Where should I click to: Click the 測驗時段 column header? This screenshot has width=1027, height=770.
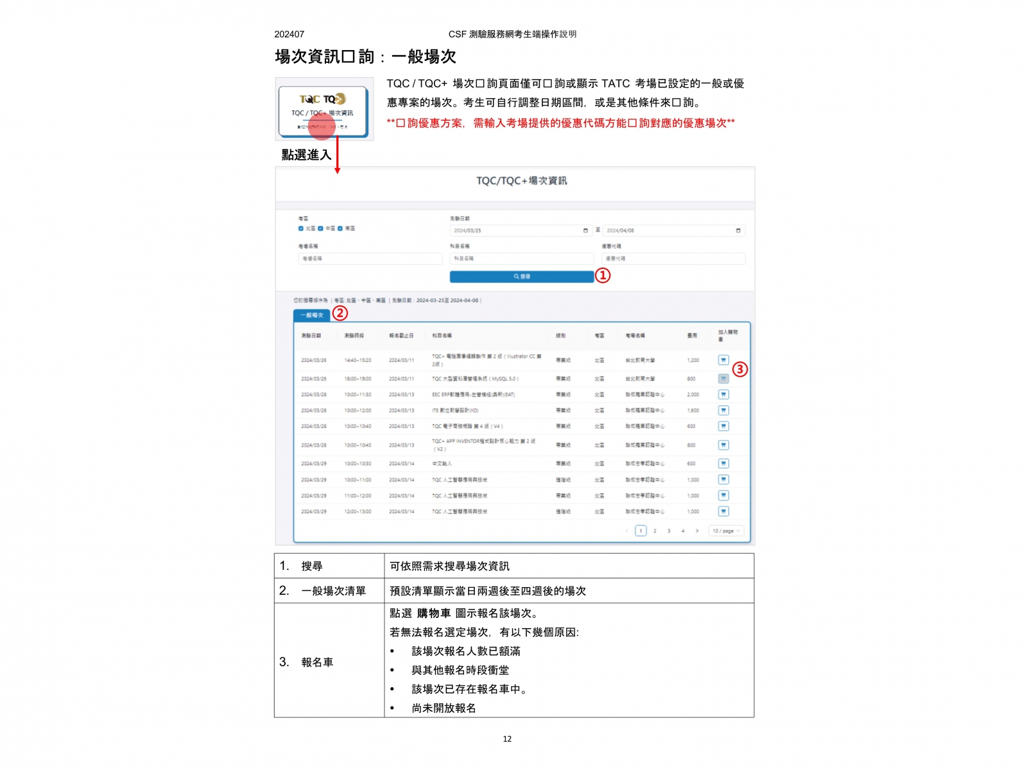tap(354, 336)
